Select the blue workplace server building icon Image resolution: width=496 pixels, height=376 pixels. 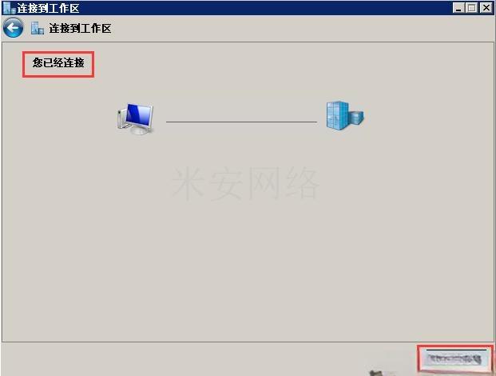click(345, 116)
